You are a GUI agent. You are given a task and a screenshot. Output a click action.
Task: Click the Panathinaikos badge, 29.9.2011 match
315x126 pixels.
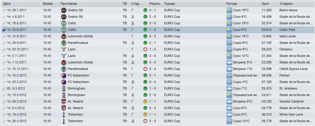[64, 43]
